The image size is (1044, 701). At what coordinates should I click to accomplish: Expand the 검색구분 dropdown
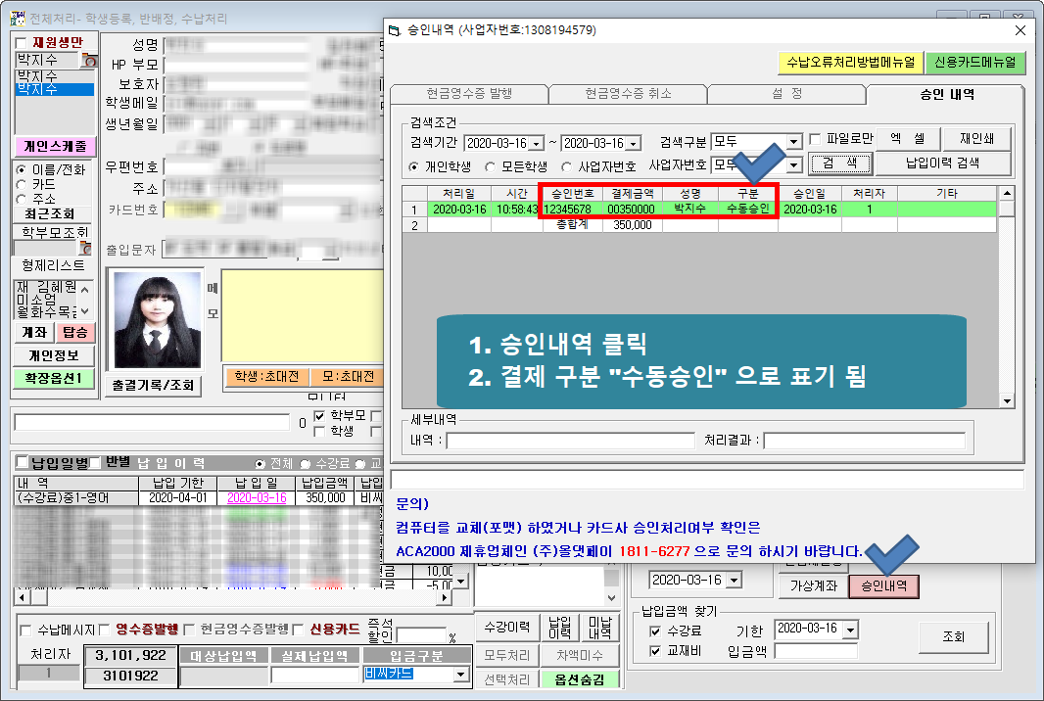[794, 143]
